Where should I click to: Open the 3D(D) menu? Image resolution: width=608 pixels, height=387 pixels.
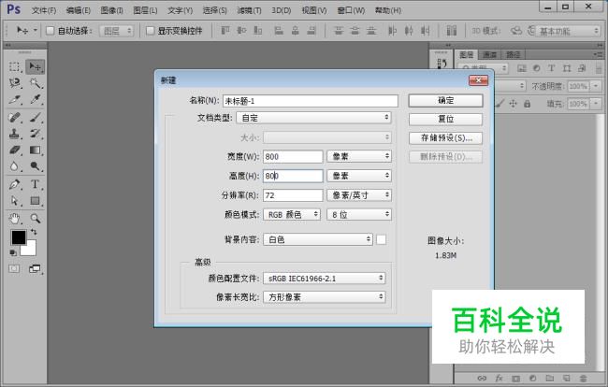[x=282, y=10]
